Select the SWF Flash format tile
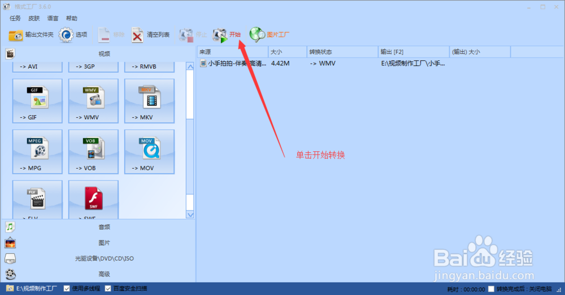The image size is (565, 295). (x=93, y=200)
